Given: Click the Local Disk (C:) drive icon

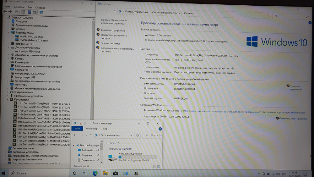Looking at the screenshot, I should (x=112, y=158).
